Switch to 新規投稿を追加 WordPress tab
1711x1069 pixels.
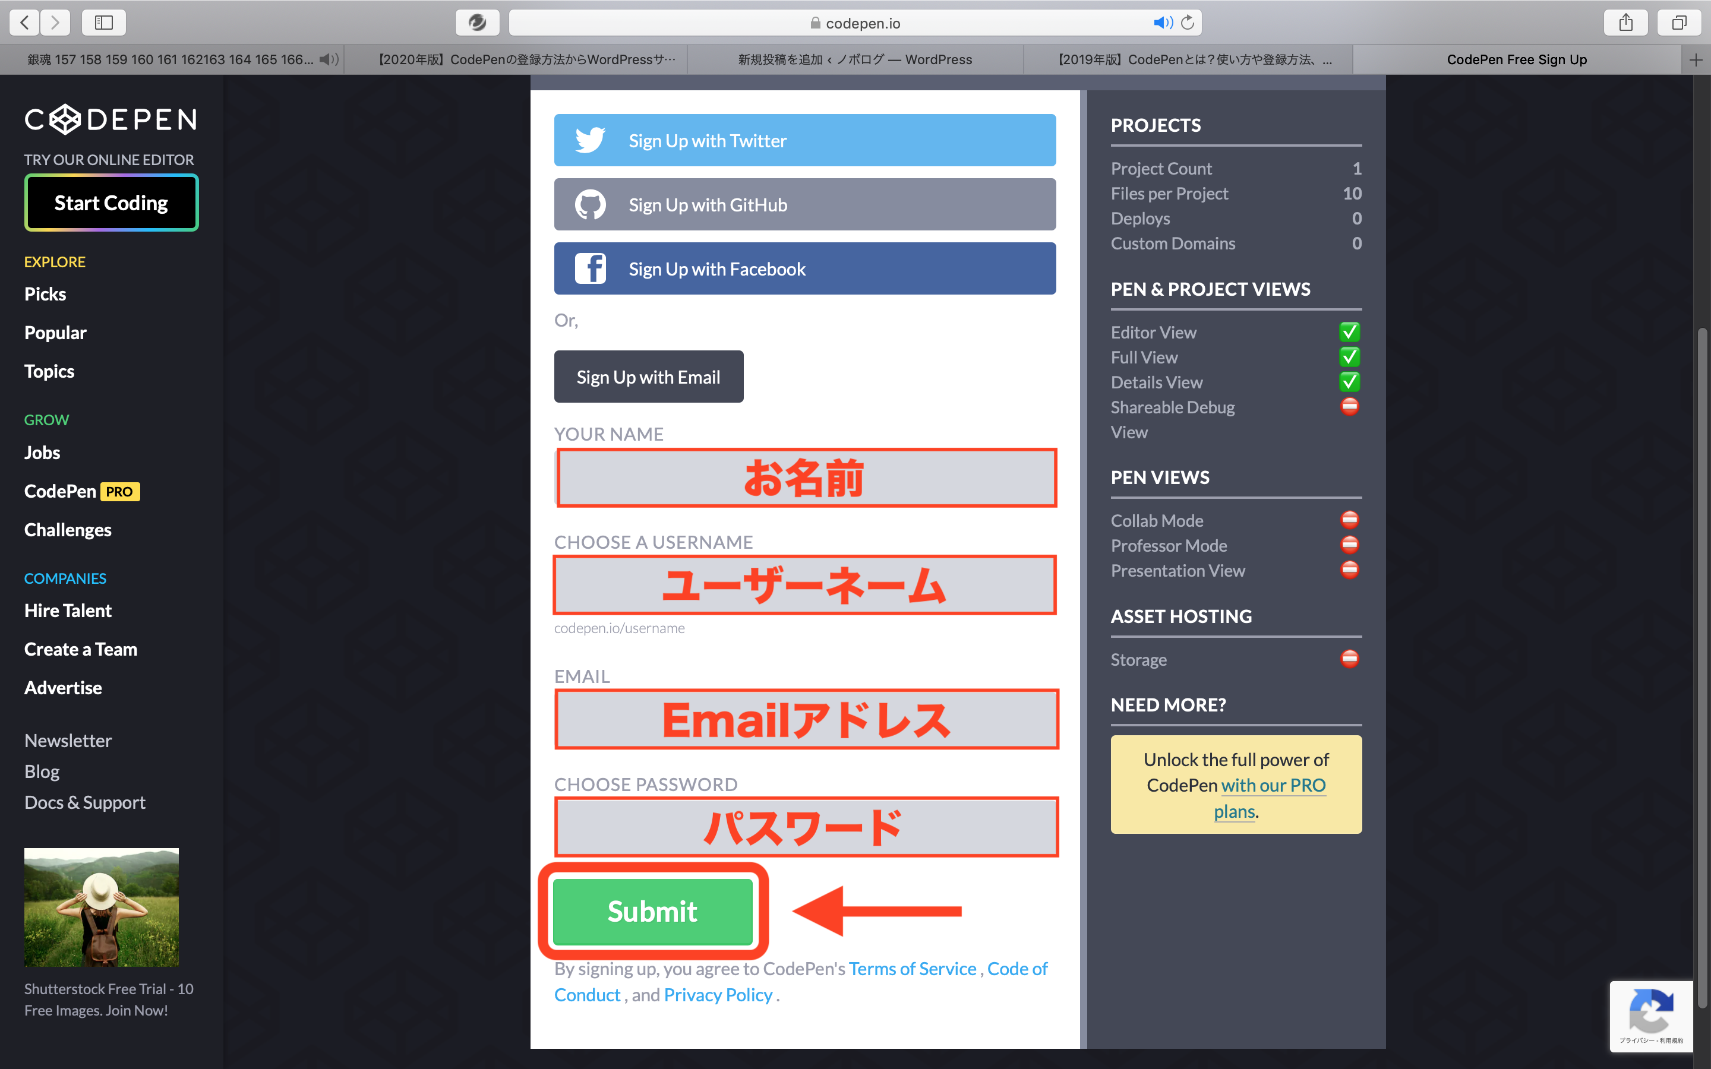855,60
